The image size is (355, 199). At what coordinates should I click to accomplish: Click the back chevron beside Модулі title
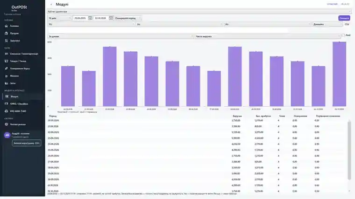[51, 4]
